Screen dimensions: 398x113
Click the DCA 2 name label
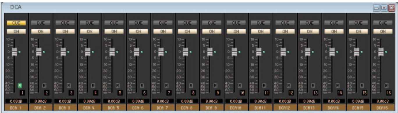[41, 107]
